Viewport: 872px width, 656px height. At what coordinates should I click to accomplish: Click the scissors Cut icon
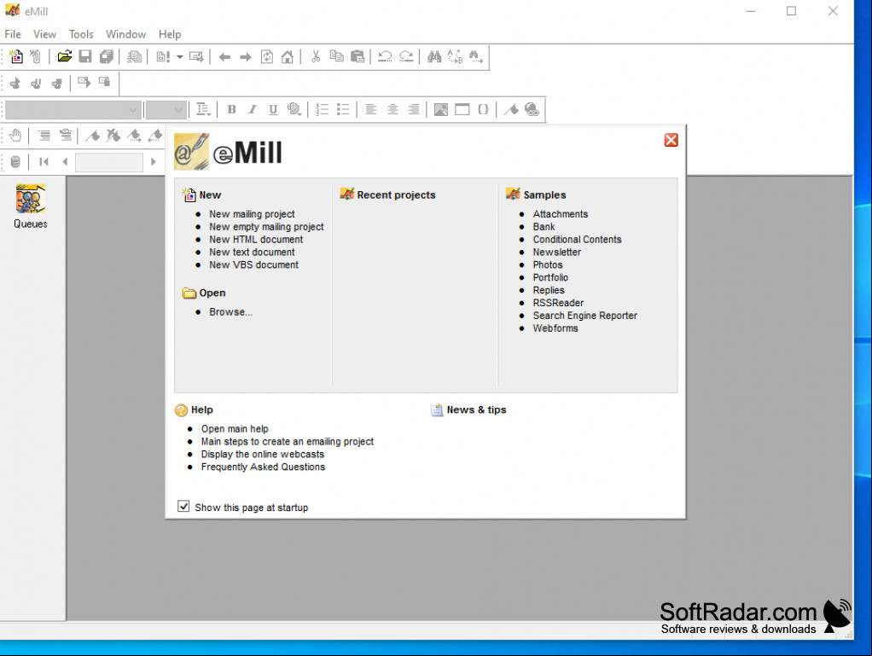tap(316, 56)
